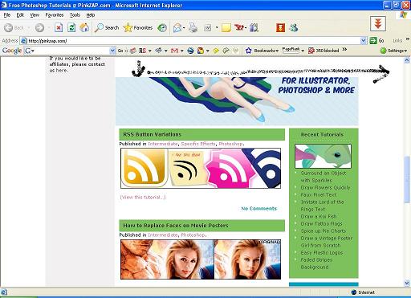411x298 pixels.
Task: Open the File menu
Action: 7,15
